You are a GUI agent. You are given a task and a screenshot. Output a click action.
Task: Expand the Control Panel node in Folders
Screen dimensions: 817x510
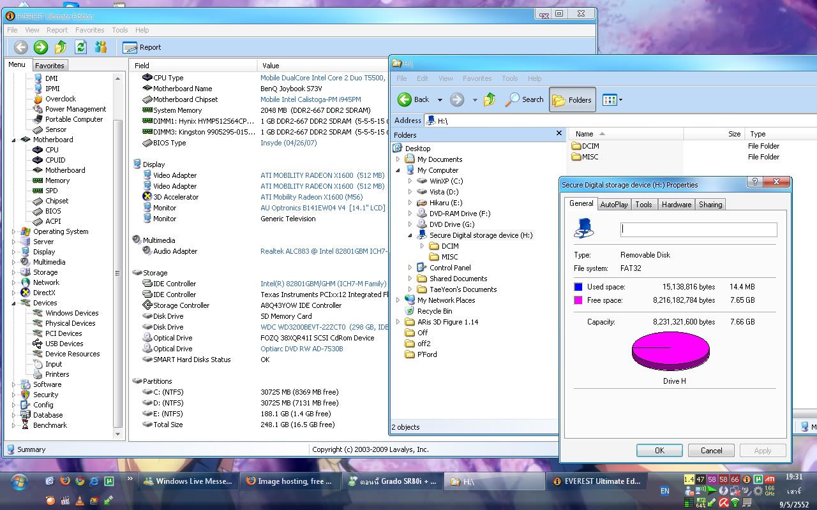[x=410, y=268]
